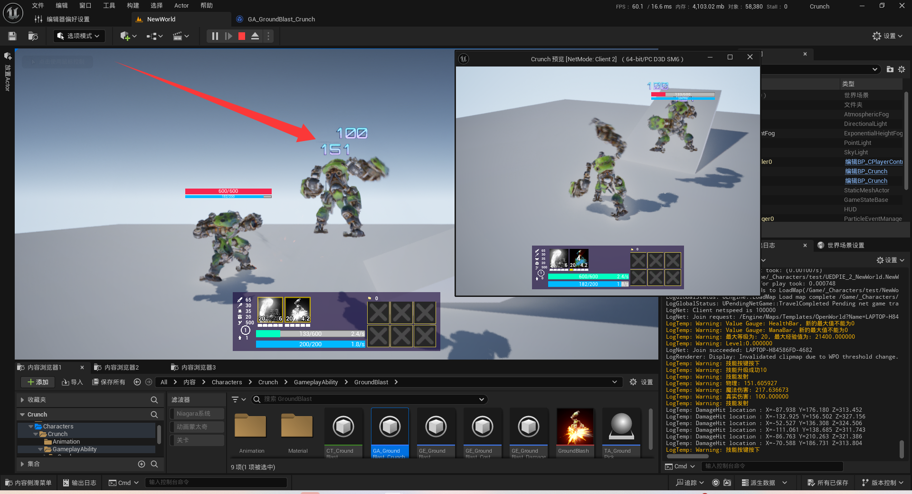Open the 构建 menu
The width and height of the screenshot is (912, 494).
point(133,6)
